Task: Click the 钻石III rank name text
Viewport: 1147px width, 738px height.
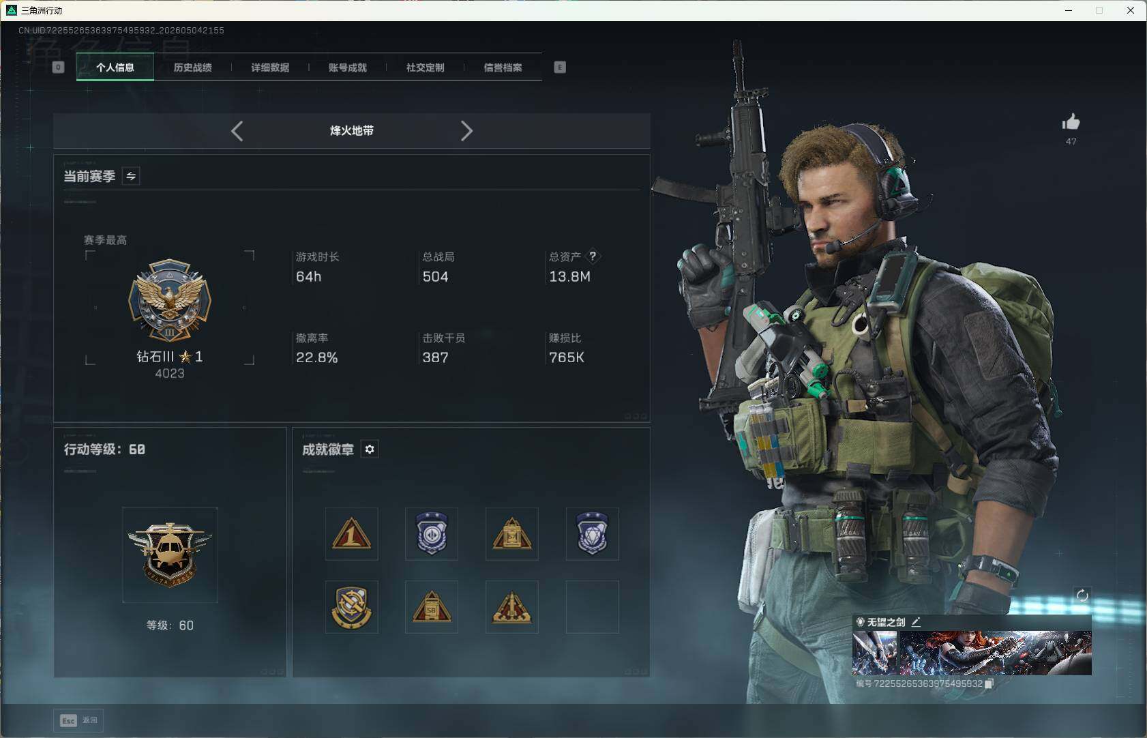Action: tap(155, 356)
